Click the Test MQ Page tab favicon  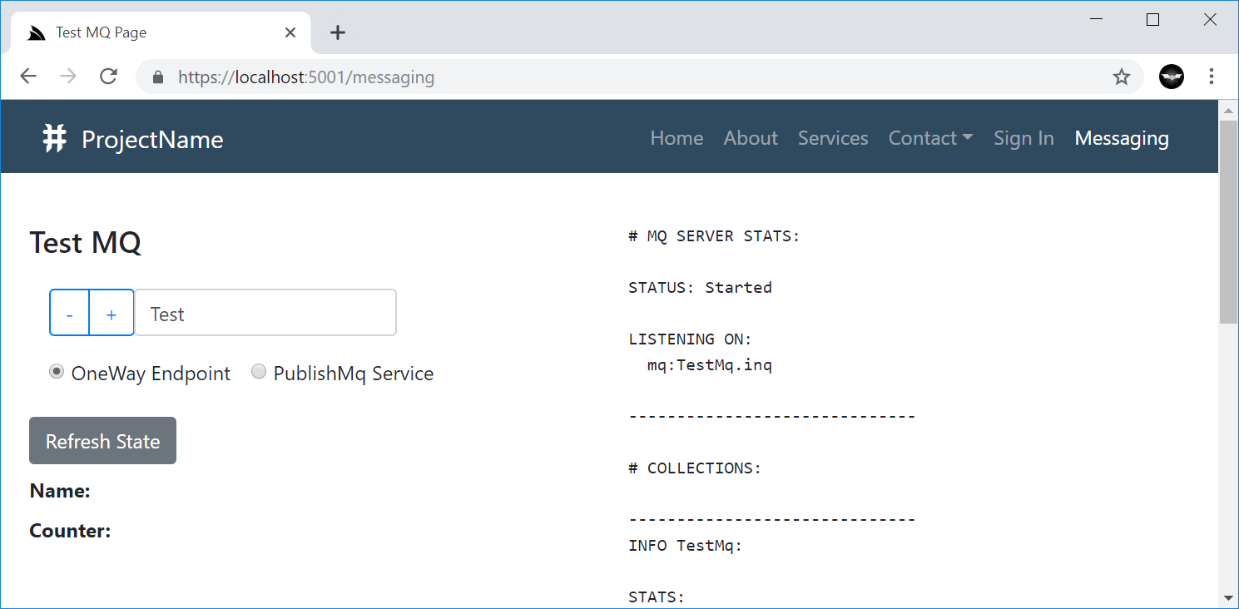(36, 32)
